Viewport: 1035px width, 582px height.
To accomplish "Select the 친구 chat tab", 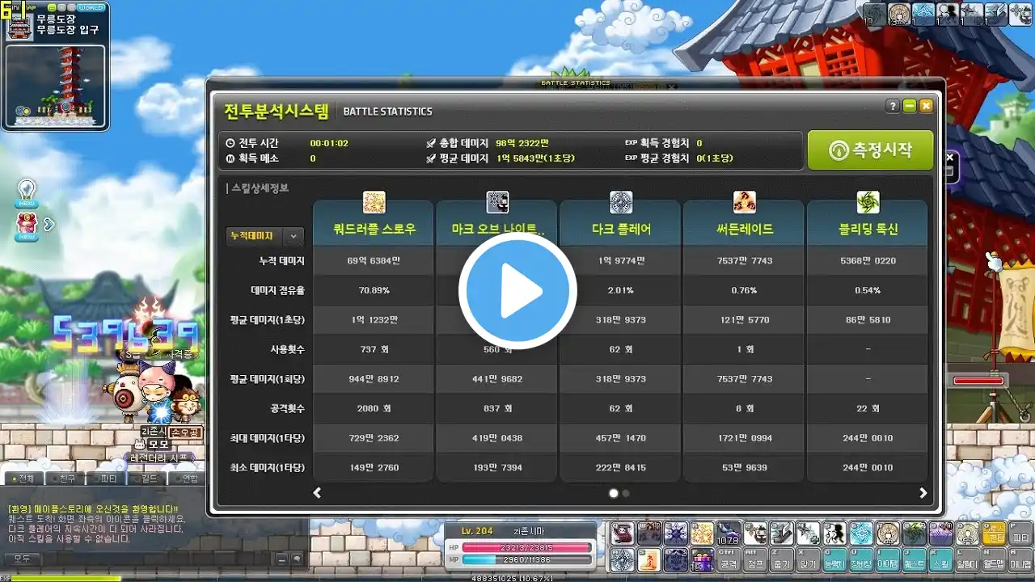I will pyautogui.click(x=65, y=479).
